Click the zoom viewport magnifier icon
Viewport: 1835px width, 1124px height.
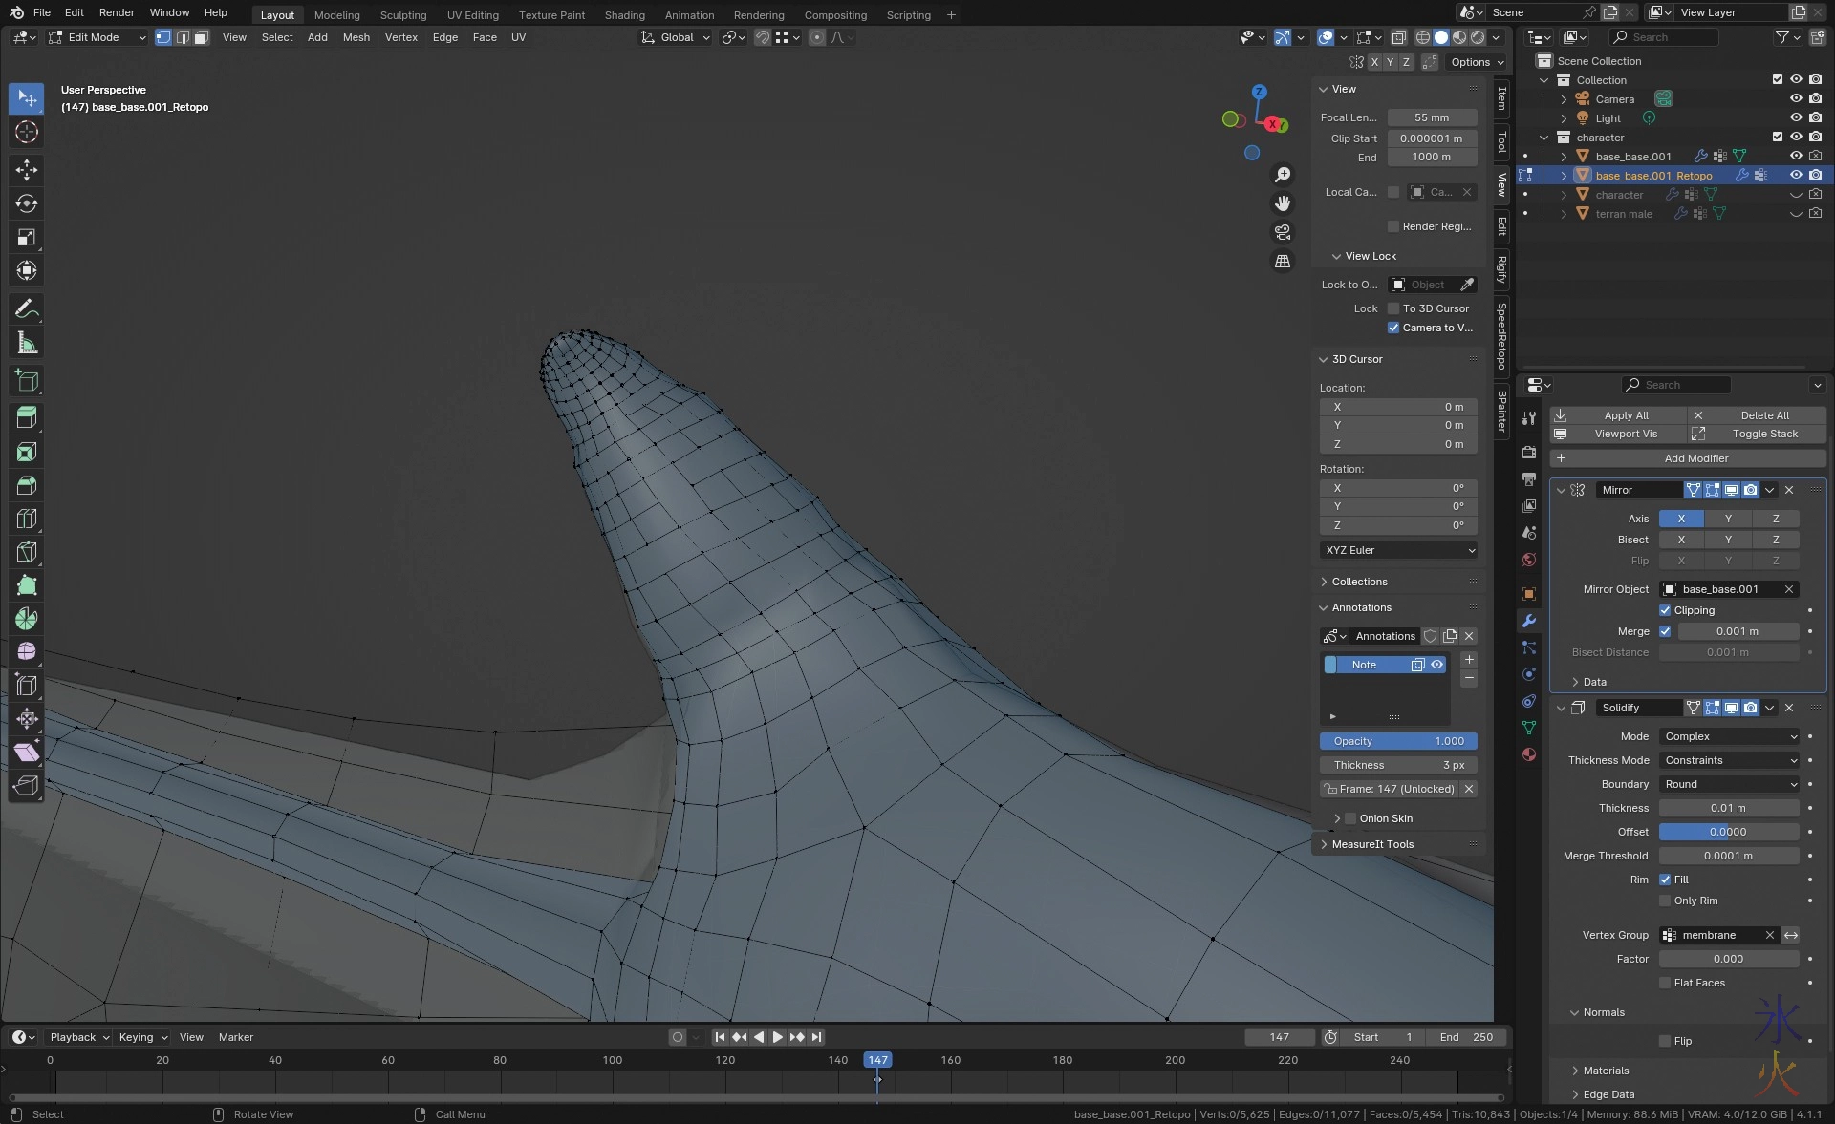[1283, 175]
